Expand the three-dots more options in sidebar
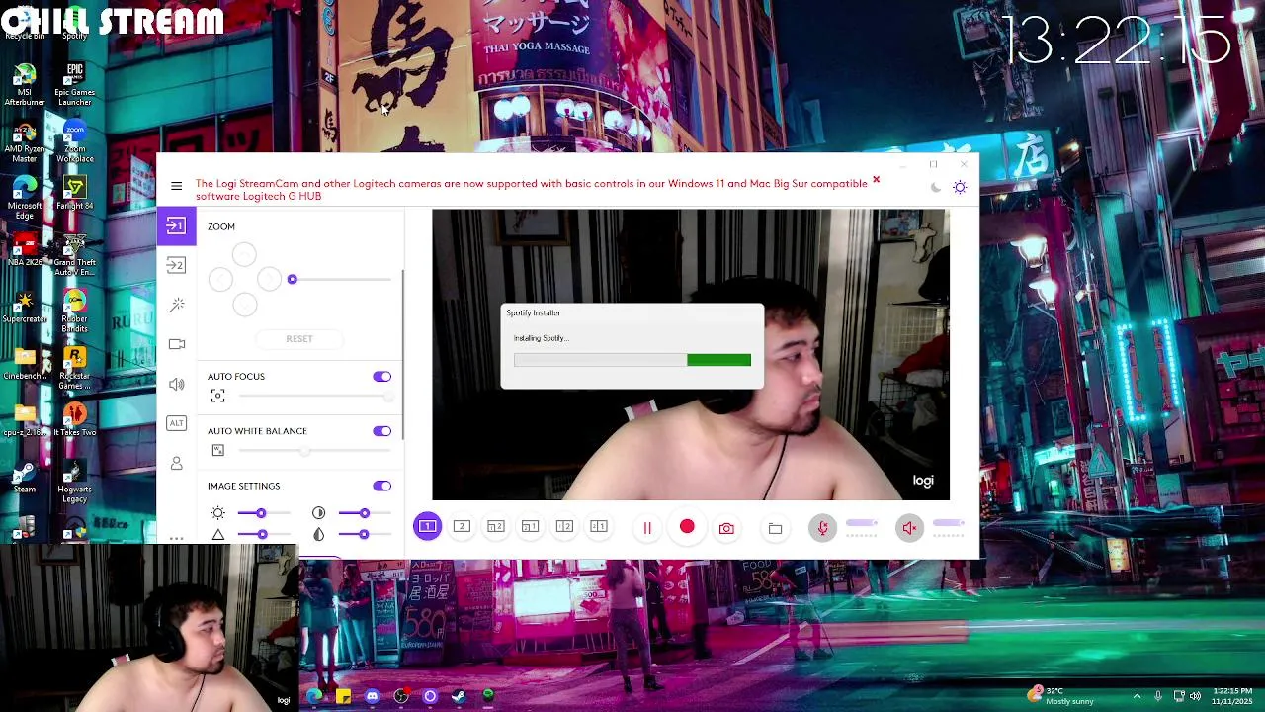 point(177,539)
